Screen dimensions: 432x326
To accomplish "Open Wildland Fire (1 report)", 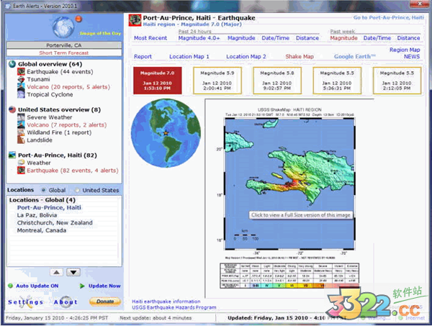I will [59, 132].
